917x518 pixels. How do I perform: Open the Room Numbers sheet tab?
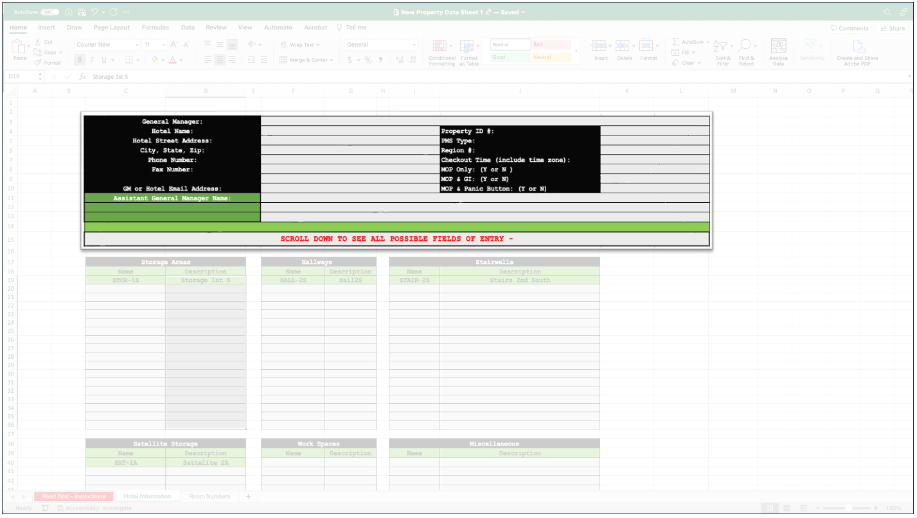(209, 496)
